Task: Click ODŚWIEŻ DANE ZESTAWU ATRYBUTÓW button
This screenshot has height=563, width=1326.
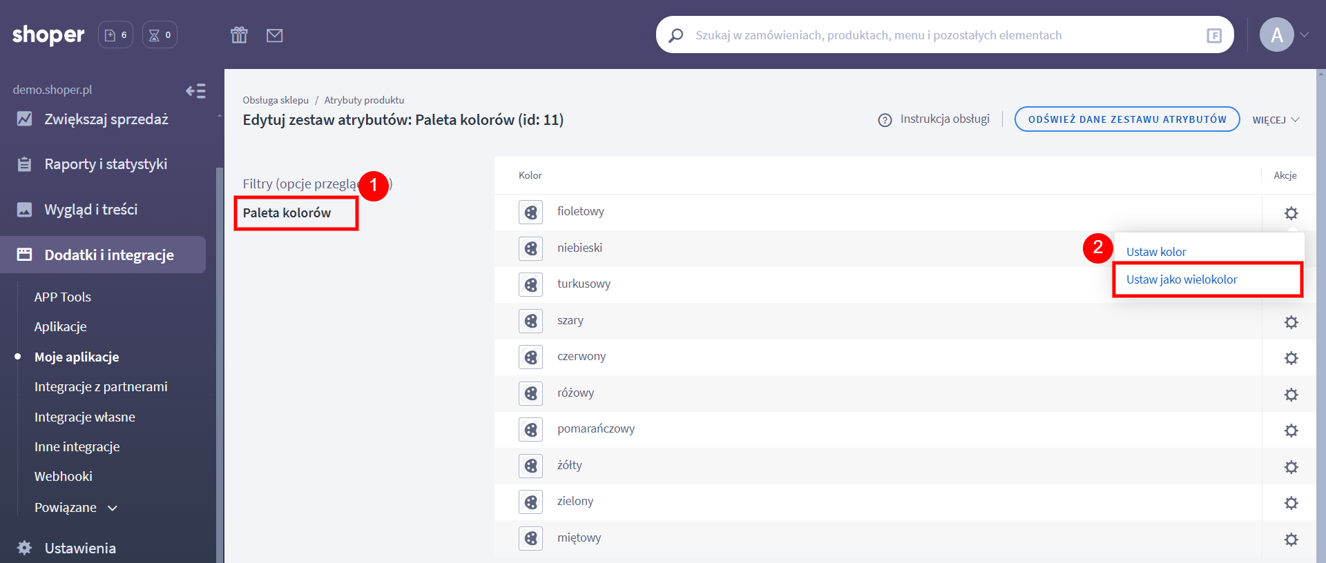Action: (x=1126, y=119)
